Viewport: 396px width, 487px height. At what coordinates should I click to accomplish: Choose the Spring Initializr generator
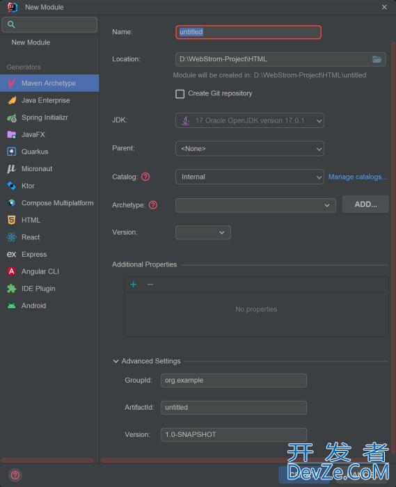click(49, 118)
